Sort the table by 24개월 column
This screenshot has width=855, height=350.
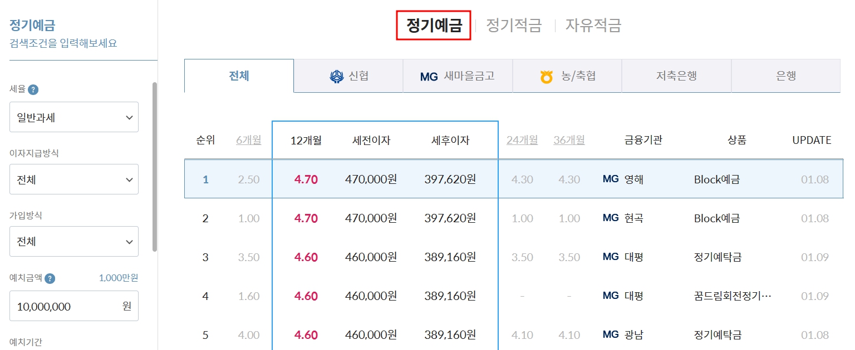(x=522, y=140)
